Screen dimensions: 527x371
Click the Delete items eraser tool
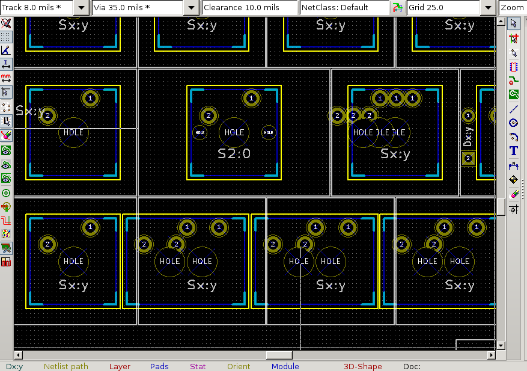coord(514,194)
